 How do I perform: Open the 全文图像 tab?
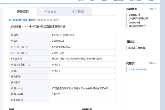point(78,12)
